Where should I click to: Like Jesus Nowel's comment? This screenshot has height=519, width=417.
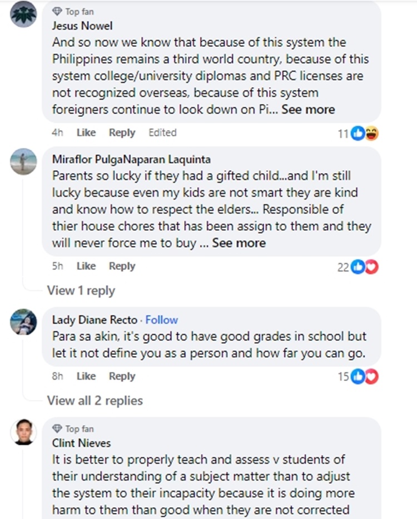coord(86,132)
